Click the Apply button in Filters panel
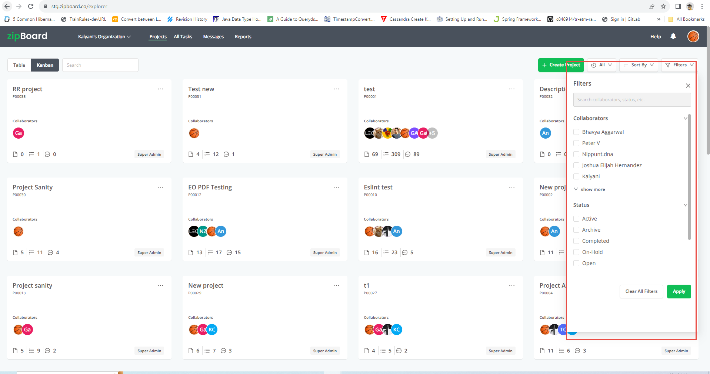This screenshot has width=710, height=374. click(x=678, y=291)
